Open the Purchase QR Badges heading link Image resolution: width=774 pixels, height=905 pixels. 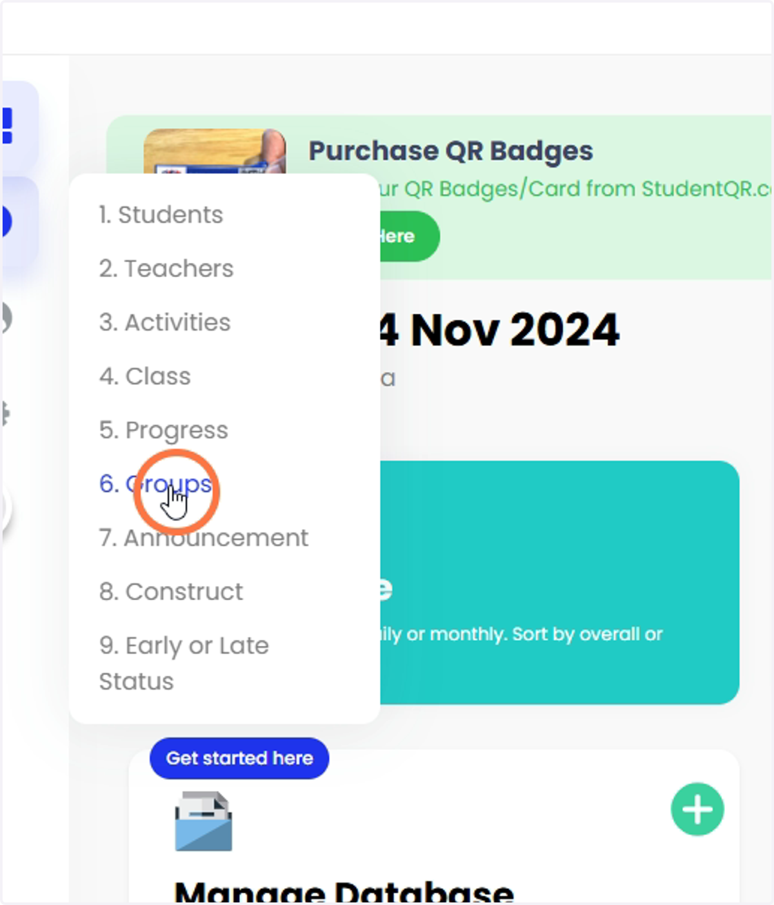tap(450, 151)
